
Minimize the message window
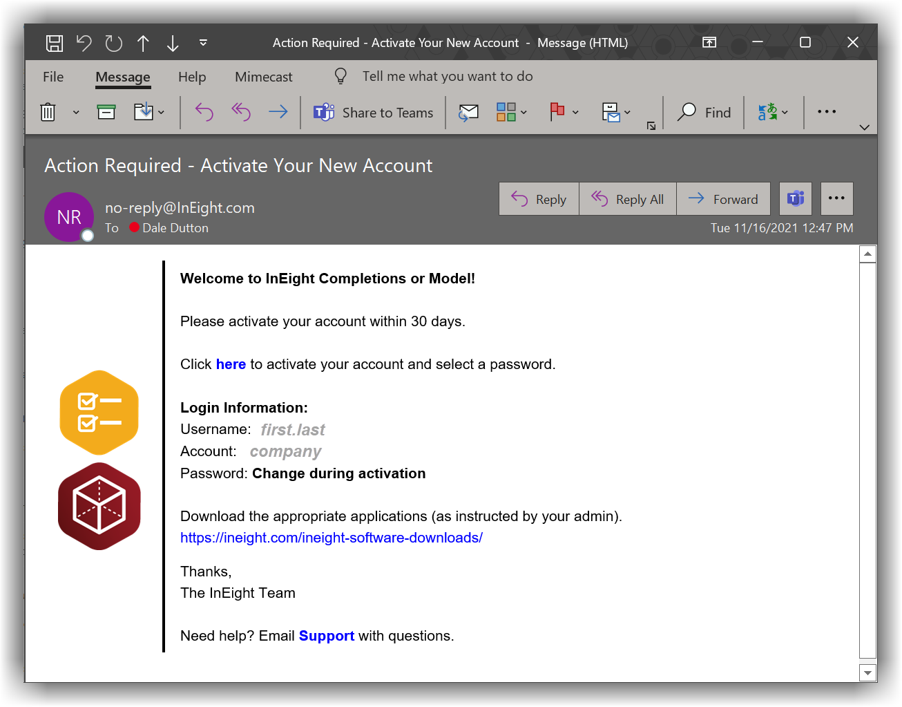coord(758,43)
